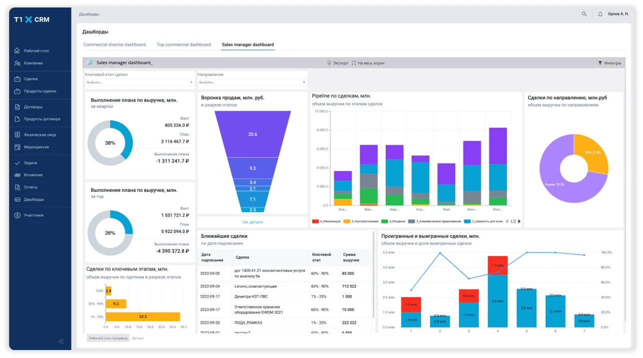Click the Сделки briefcase icon
Image resolution: width=643 pixels, height=358 pixels.
[x=17, y=79]
